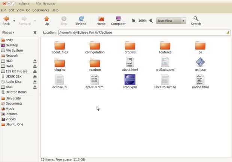Open Pictures bookmark in sidebar
Screen dimensions: 232x162
coord(9,114)
